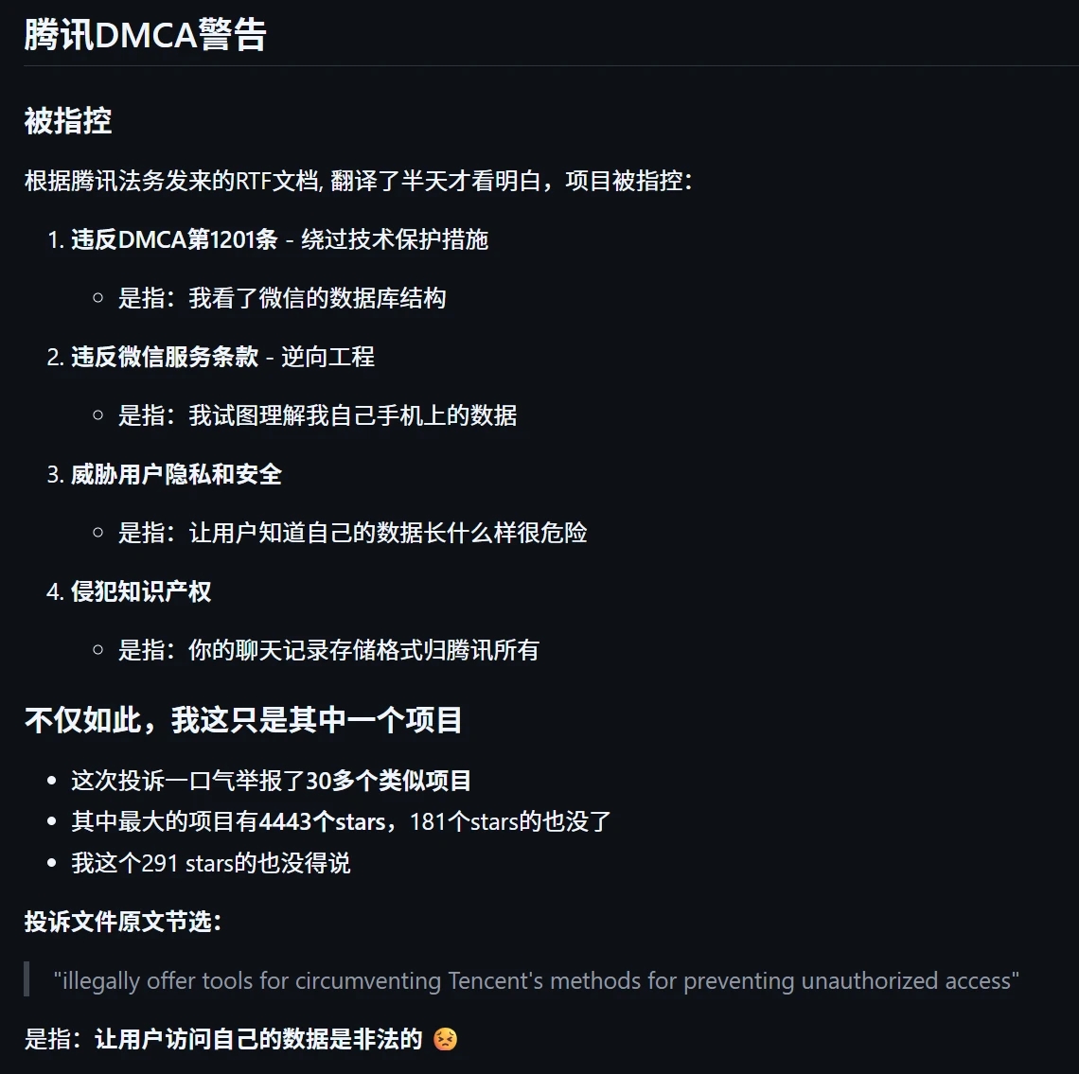
Task: Click the bold 4443个stars text
Action: (x=322, y=821)
